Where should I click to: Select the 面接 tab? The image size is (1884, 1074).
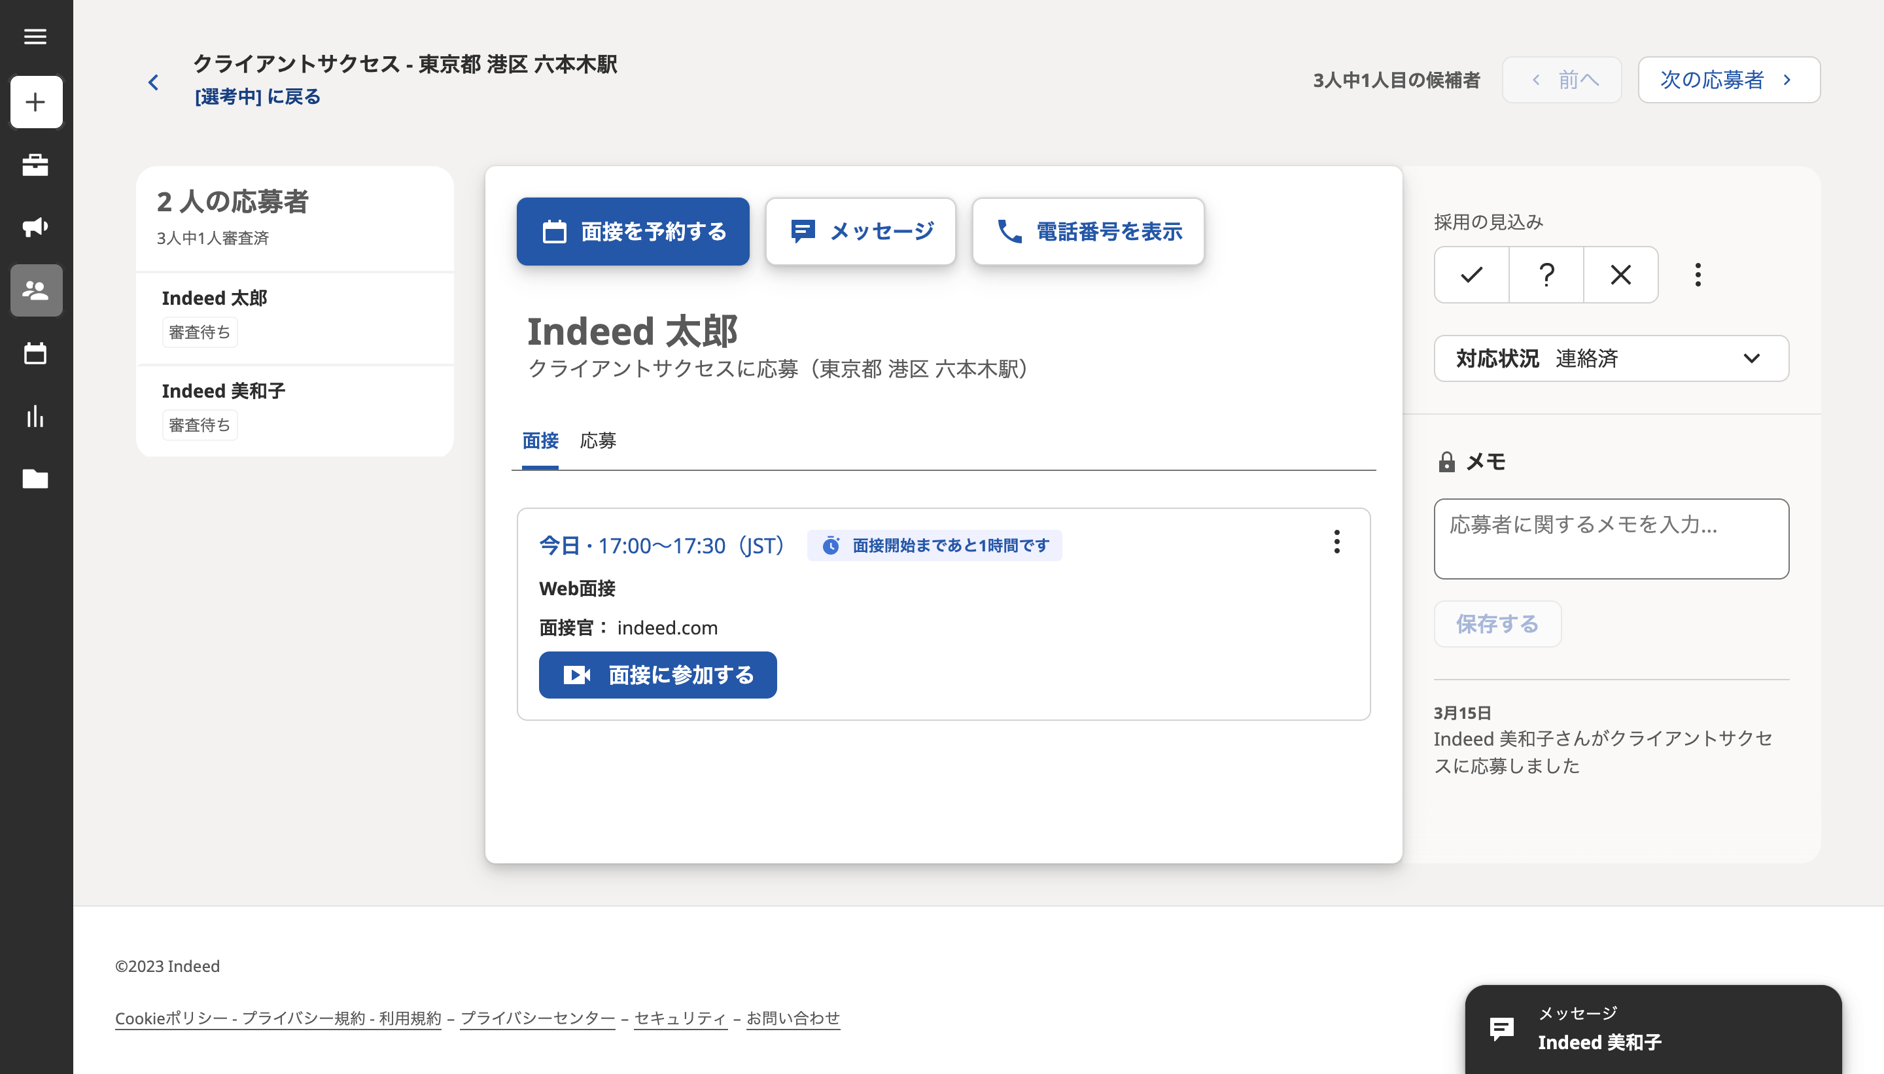[x=540, y=440]
